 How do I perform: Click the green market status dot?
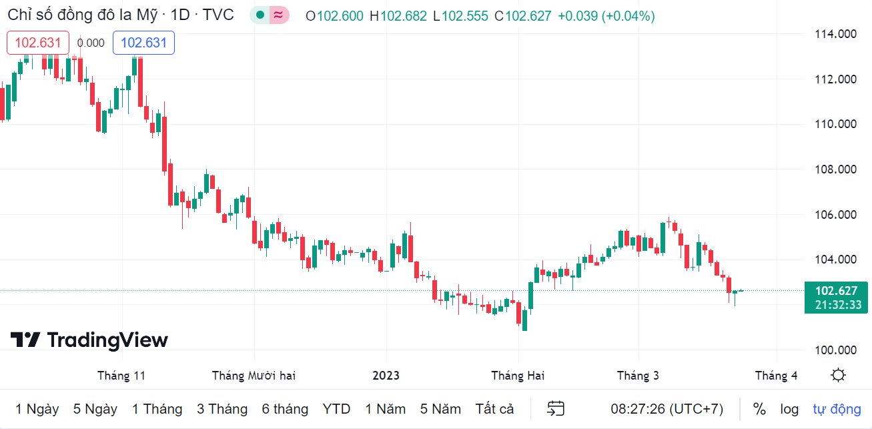coord(260,15)
